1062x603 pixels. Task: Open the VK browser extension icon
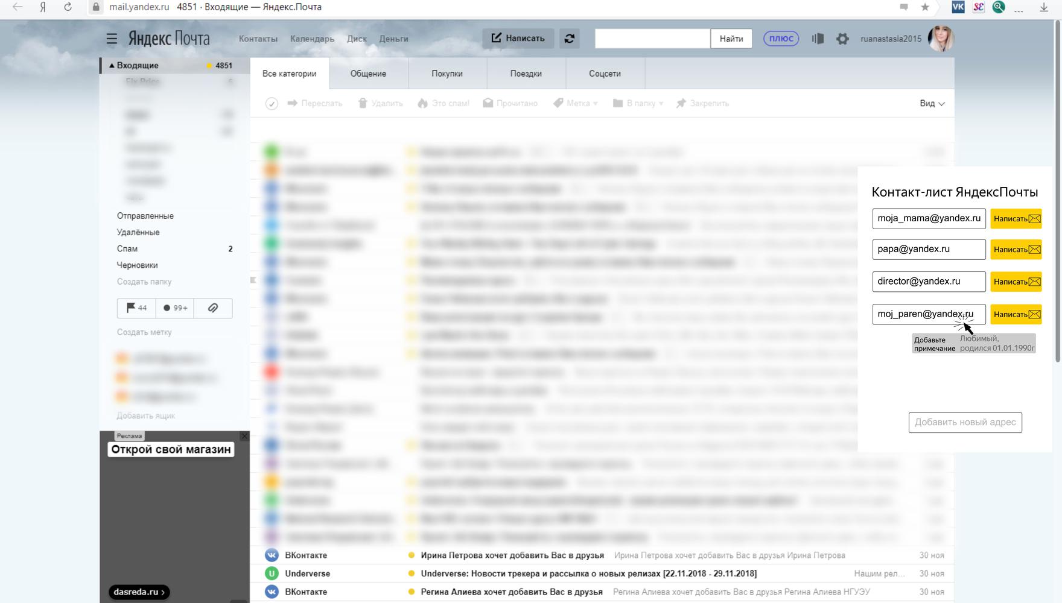coord(958,7)
